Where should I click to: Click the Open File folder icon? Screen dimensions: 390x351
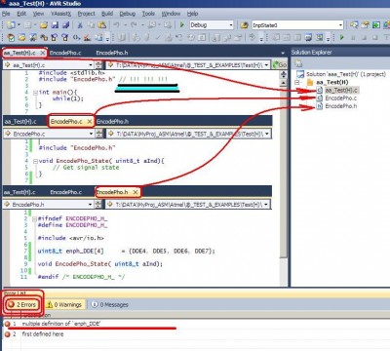pyautogui.click(x=44, y=25)
